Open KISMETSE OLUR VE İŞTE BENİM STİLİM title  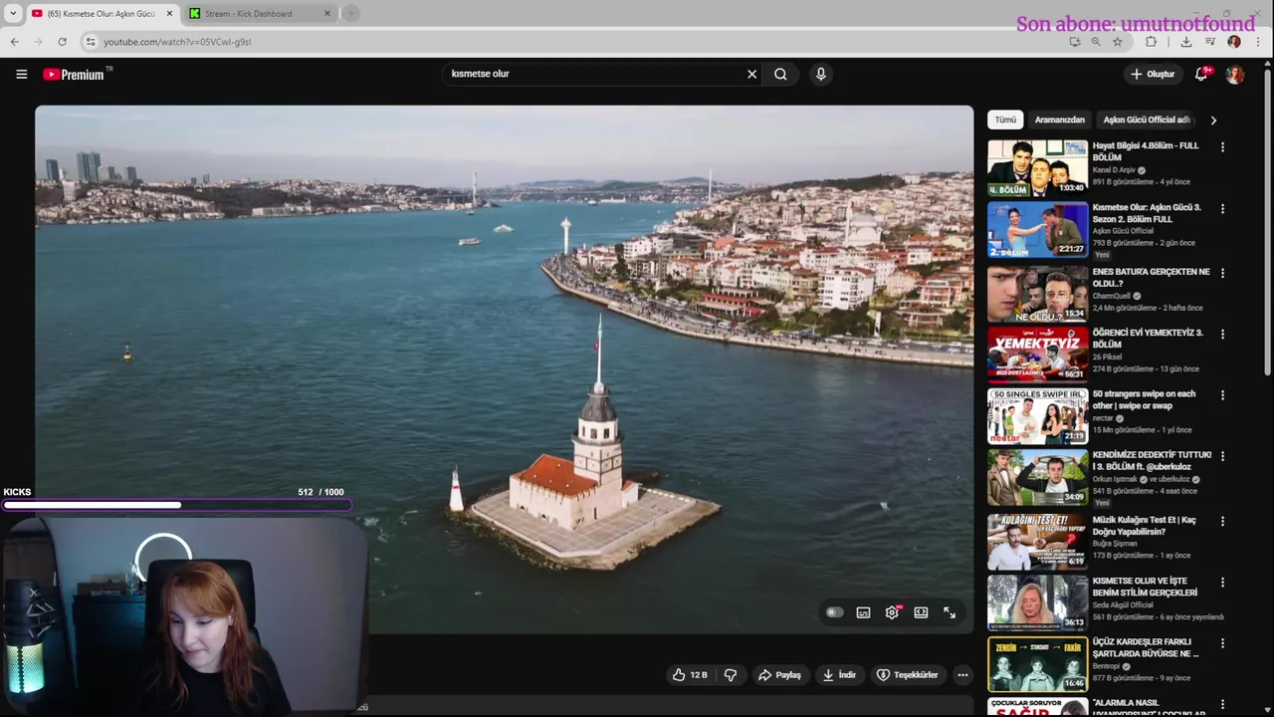[1145, 587]
